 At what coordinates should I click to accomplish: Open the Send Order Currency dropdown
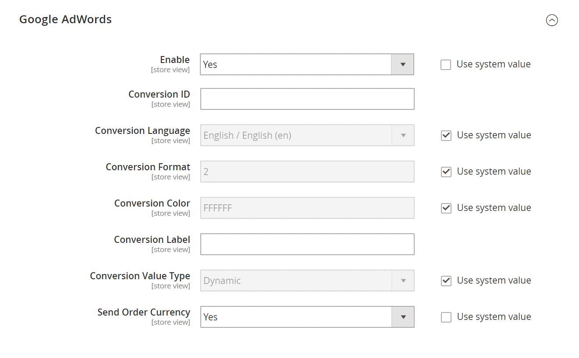(307, 317)
